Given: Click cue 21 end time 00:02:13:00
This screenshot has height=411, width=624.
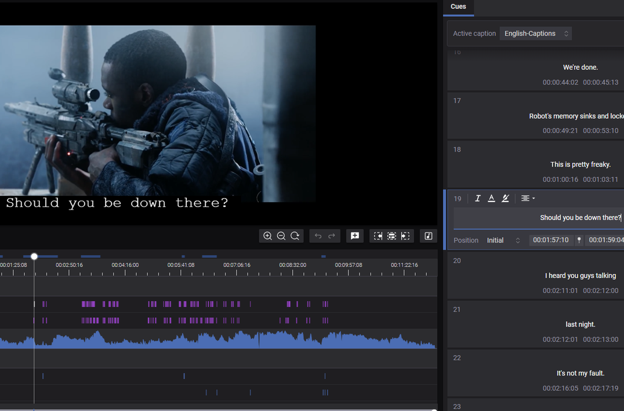Looking at the screenshot, I should 601,340.
